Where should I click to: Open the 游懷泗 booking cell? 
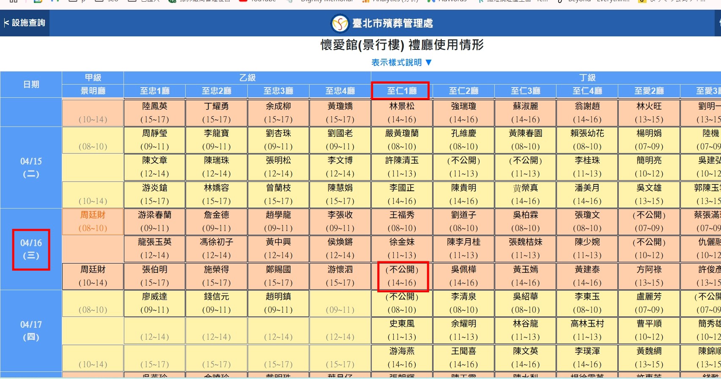[340, 276]
